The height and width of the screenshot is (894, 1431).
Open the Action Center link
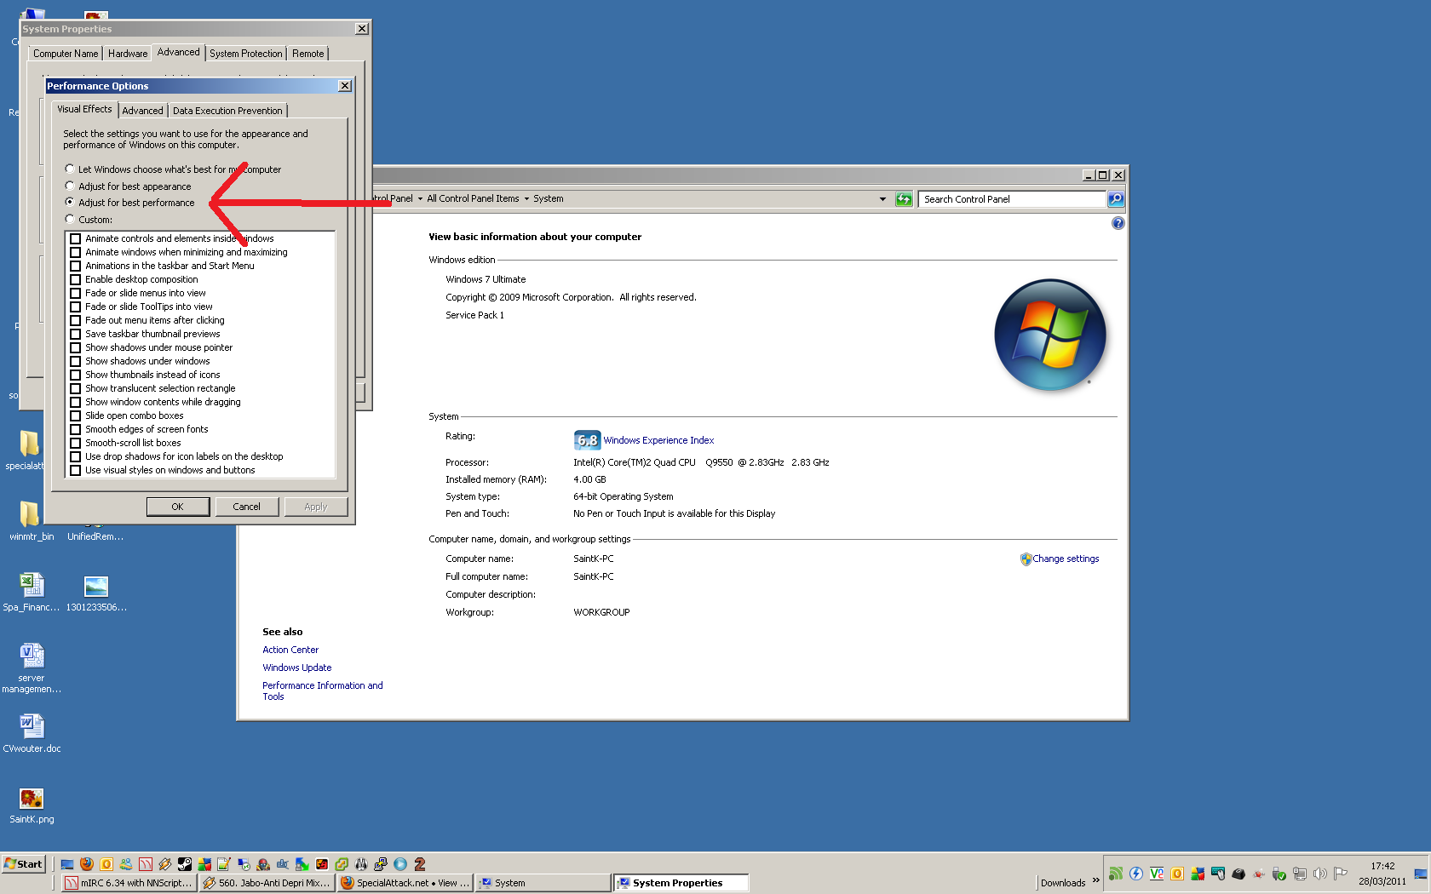(x=290, y=650)
